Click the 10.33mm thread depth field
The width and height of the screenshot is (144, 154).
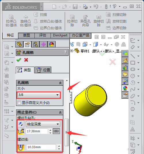pos(41,147)
